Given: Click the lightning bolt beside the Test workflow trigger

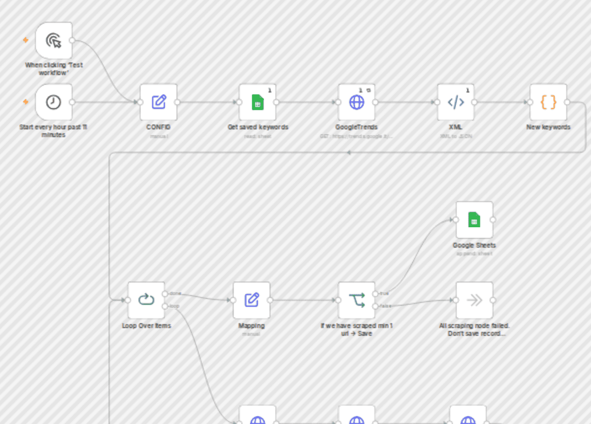Looking at the screenshot, I should (x=26, y=40).
